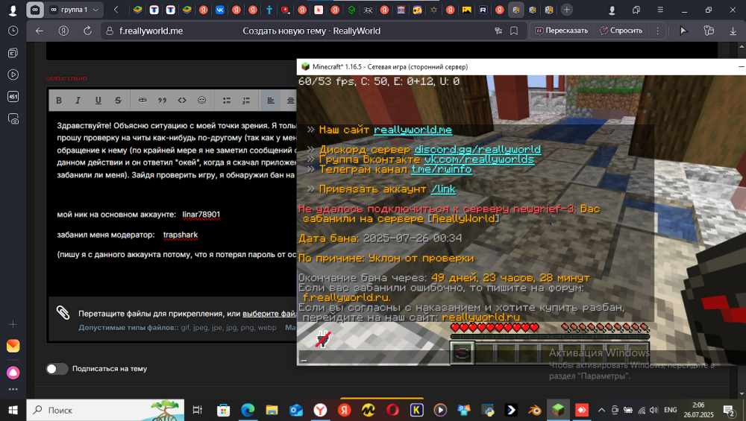The width and height of the screenshot is (746, 421).
Task: Open the Windows Start menu
Action: pyautogui.click(x=13, y=410)
